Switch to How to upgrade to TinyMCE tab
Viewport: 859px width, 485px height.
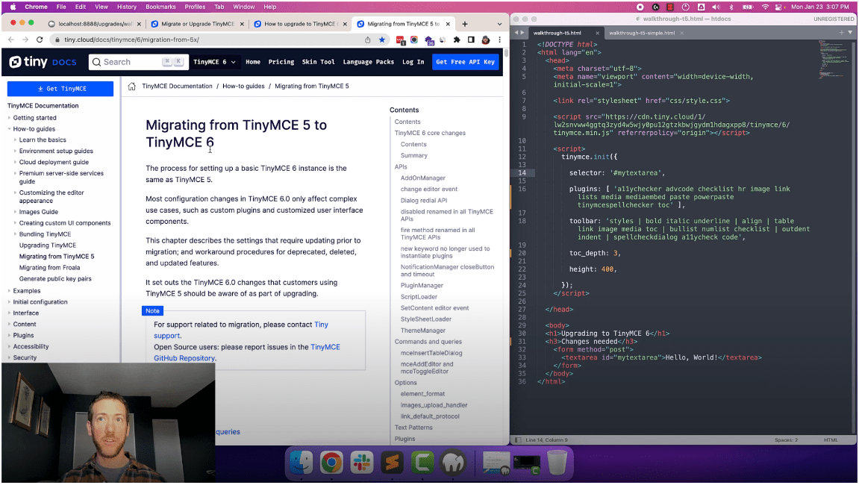(x=300, y=24)
